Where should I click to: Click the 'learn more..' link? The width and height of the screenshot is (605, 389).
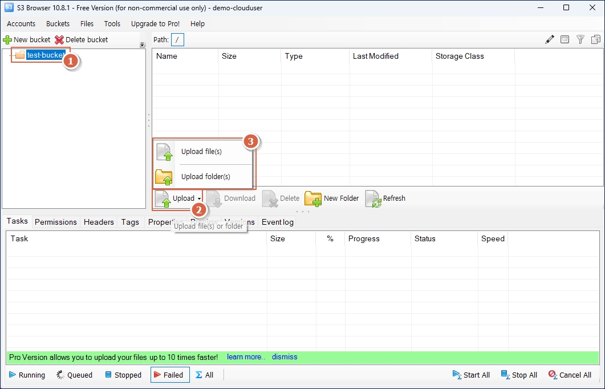pyautogui.click(x=246, y=357)
